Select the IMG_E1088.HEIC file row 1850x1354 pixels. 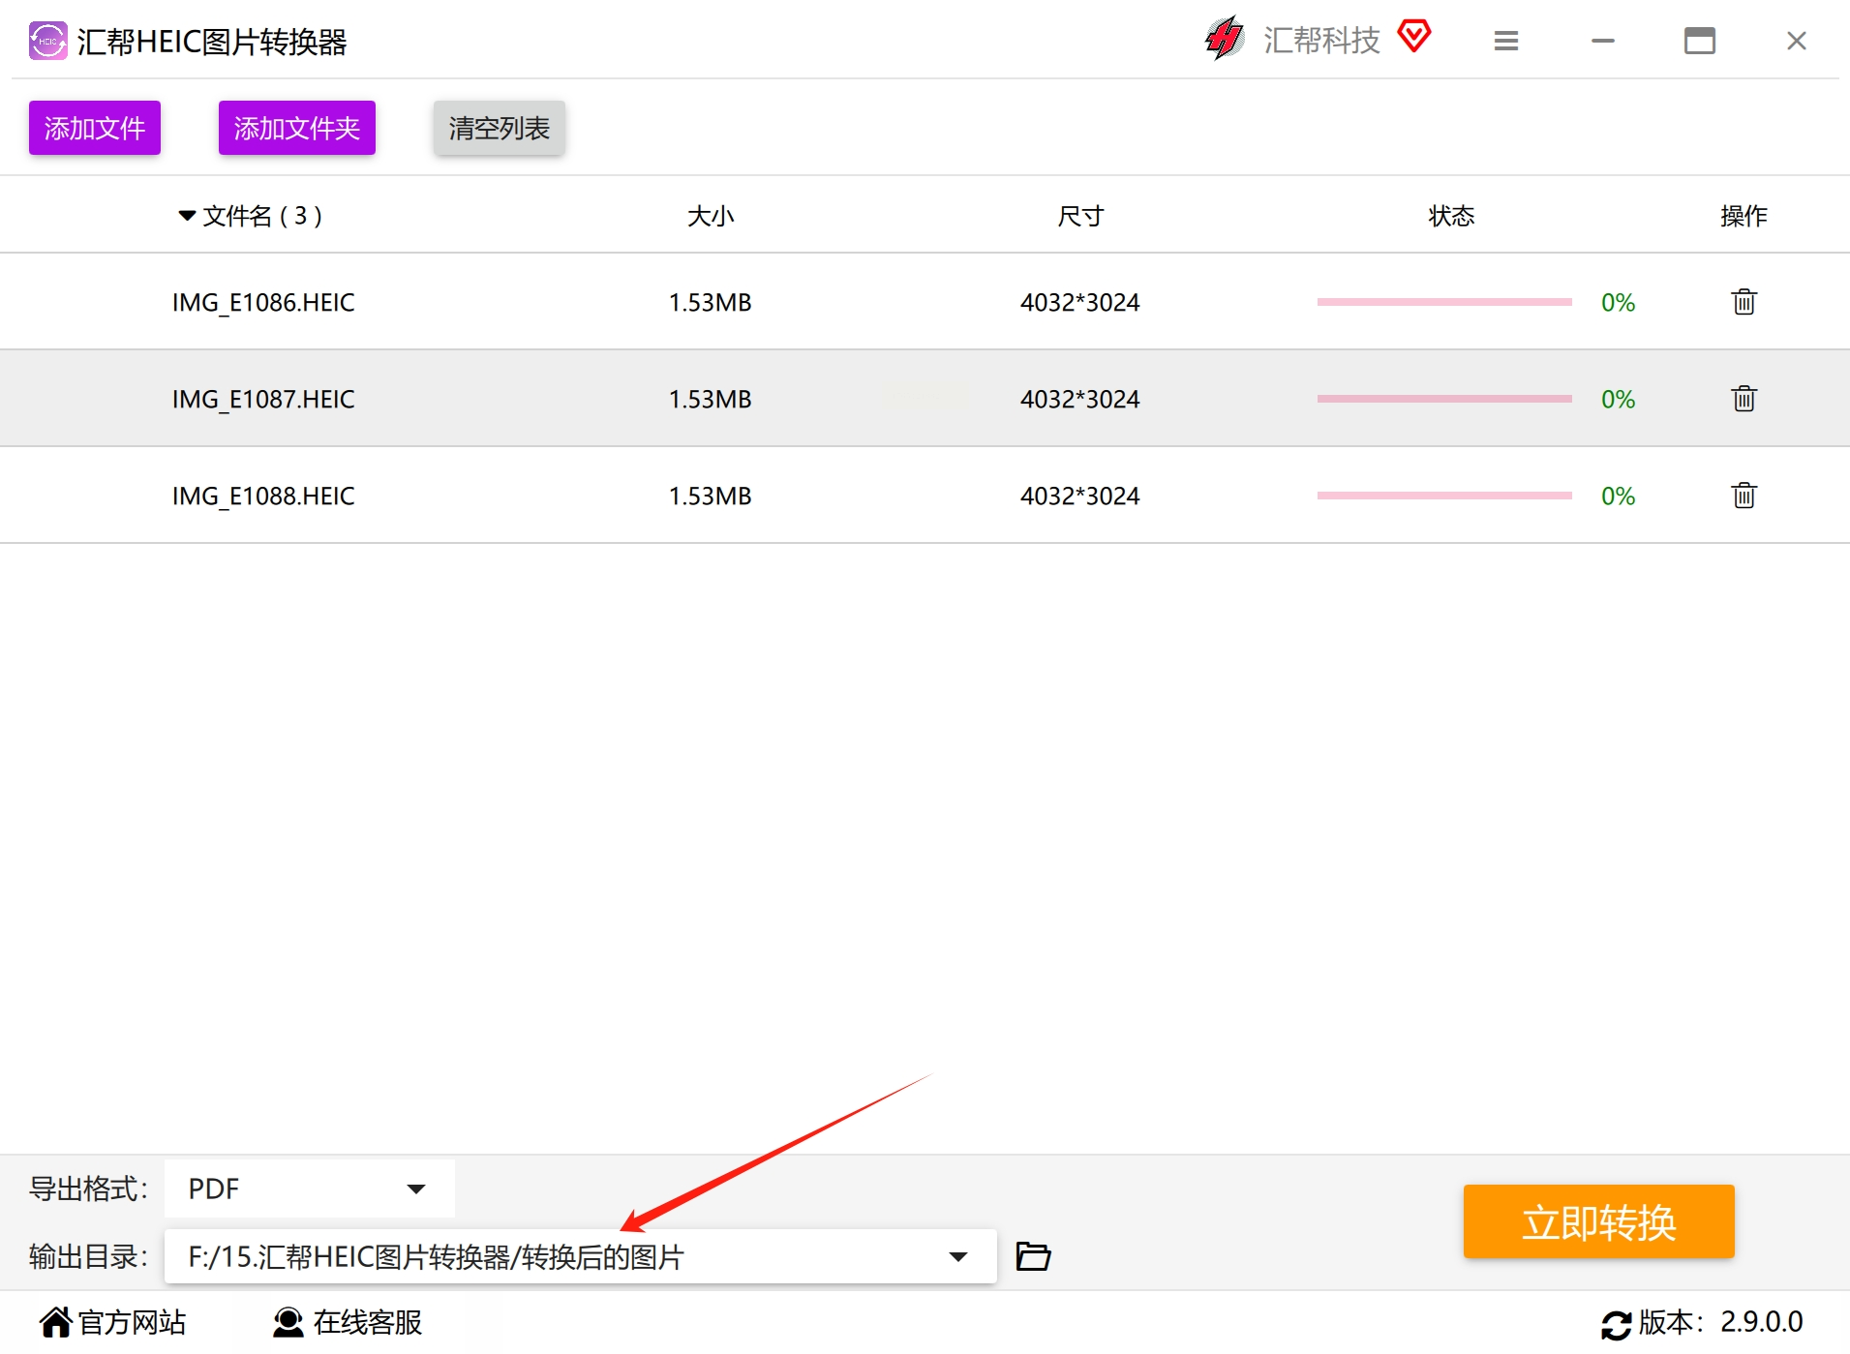tap(925, 496)
